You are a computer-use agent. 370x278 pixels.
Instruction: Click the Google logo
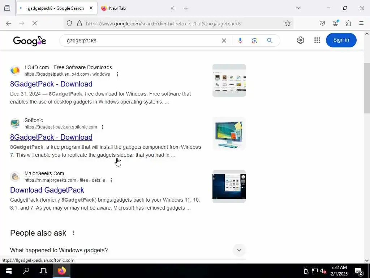(30, 41)
